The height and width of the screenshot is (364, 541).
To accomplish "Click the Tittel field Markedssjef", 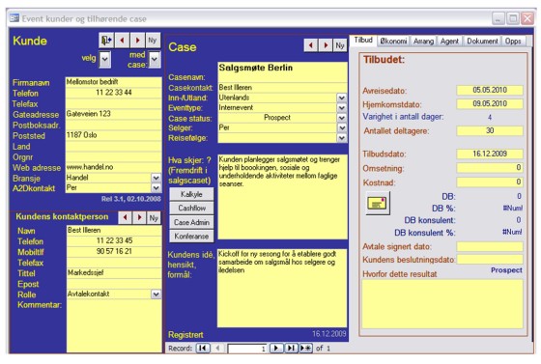I will coord(114,272).
